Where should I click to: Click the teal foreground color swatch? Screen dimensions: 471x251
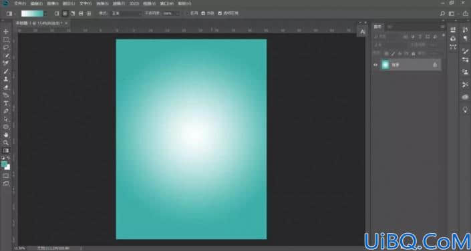click(x=4, y=164)
